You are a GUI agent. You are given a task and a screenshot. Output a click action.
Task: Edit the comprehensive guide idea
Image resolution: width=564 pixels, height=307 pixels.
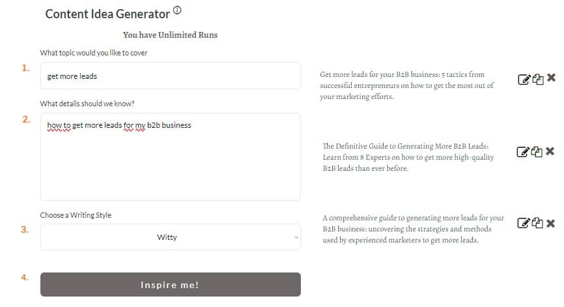tap(524, 223)
